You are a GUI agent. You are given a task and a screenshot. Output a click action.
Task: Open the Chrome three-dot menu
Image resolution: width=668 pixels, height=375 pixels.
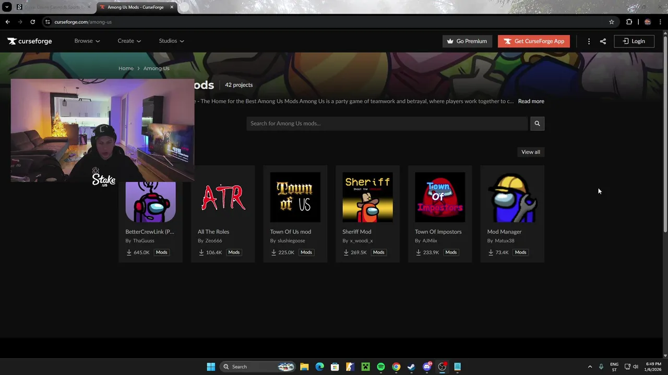660,22
